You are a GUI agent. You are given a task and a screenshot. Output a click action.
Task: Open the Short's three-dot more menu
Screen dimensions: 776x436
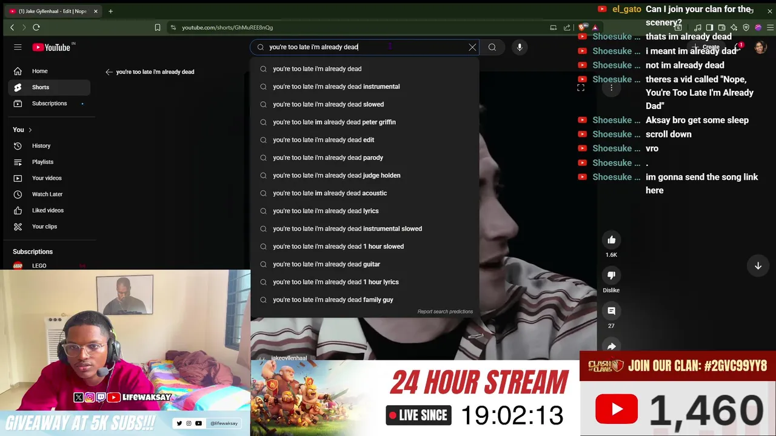(x=611, y=88)
